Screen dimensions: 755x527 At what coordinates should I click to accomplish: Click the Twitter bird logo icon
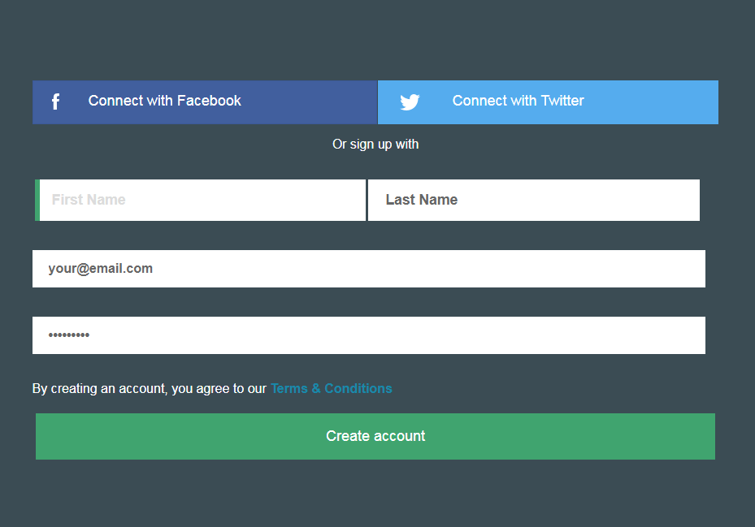410,102
